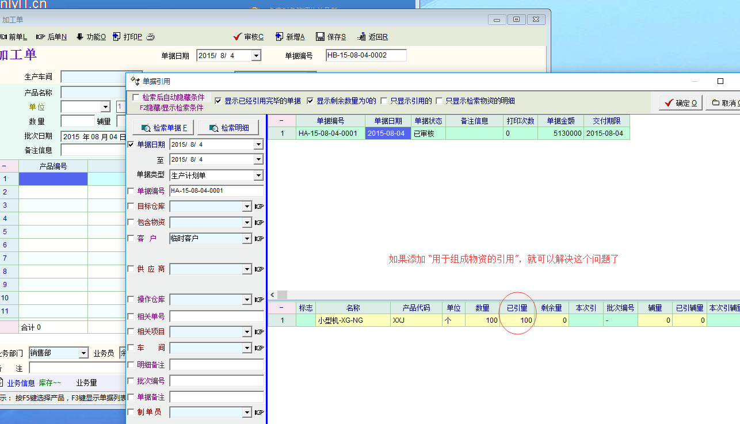Click the 审核C checkmark toolbar icon

pos(237,37)
